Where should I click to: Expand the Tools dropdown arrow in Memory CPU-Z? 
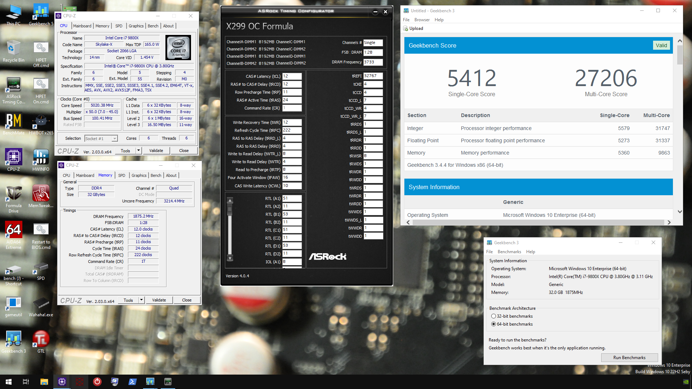pyautogui.click(x=141, y=300)
